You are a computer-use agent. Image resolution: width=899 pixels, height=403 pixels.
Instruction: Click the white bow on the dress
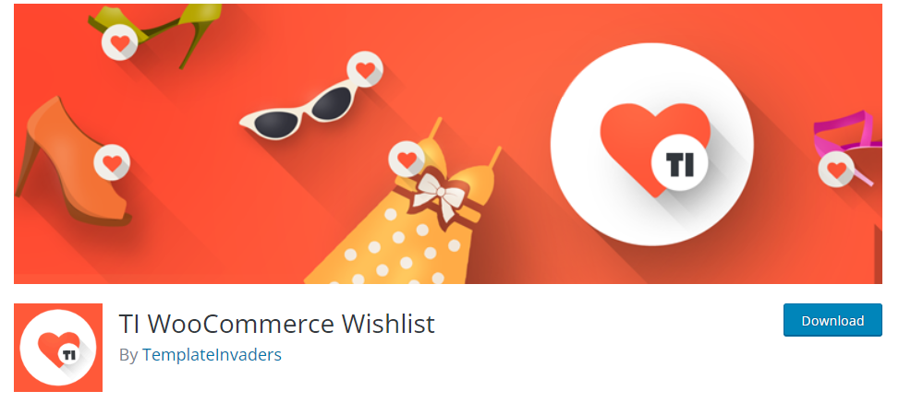pyautogui.click(x=442, y=196)
